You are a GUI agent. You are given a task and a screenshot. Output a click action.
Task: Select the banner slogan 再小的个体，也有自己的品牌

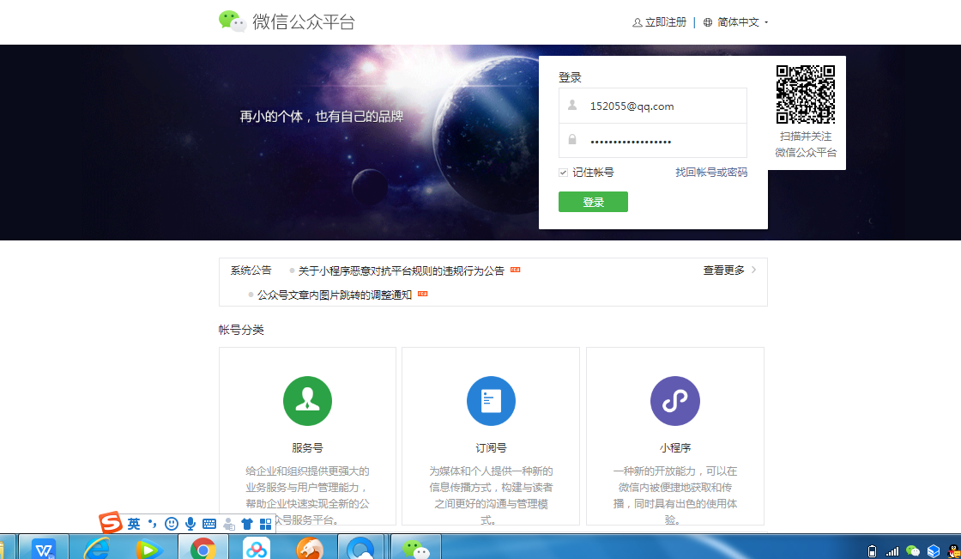click(x=321, y=117)
